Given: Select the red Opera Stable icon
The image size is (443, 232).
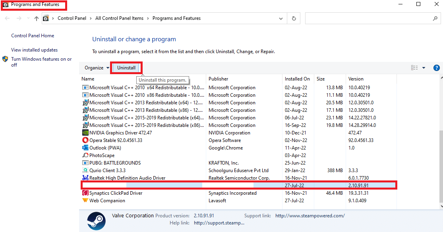Looking at the screenshot, I should (x=86, y=140).
